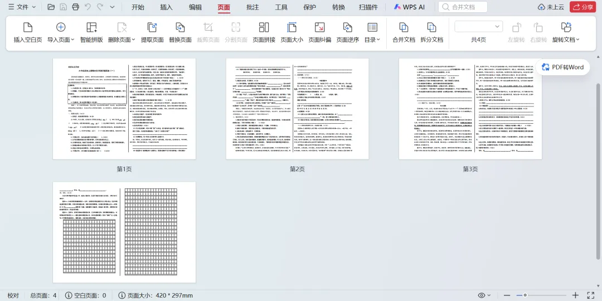This screenshot has width=602, height=301.
Task: Switch to the 编辑 tab
Action: 195,7
